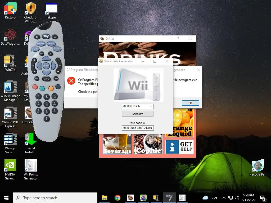Click the yellow colour button on remote
Screen dimensions: 271x203
pyautogui.click(x=51, y=88)
